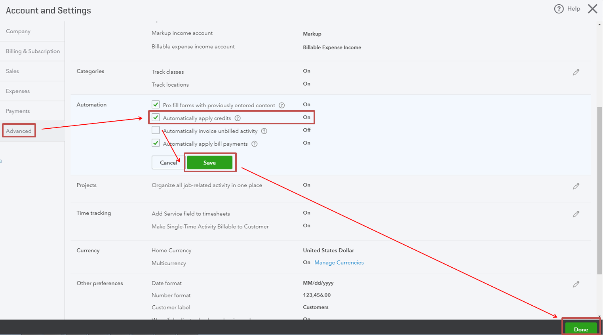Edit the Projects section pencil icon

(x=576, y=186)
